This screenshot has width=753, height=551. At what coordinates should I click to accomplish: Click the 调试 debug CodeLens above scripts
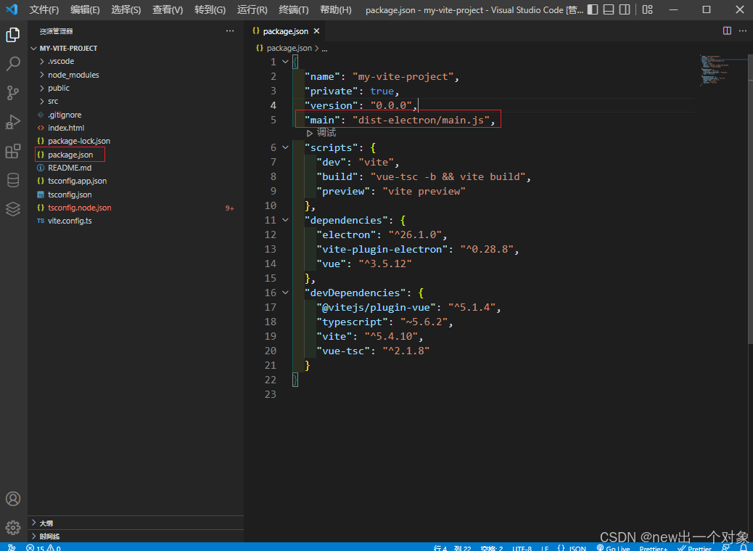(x=321, y=133)
